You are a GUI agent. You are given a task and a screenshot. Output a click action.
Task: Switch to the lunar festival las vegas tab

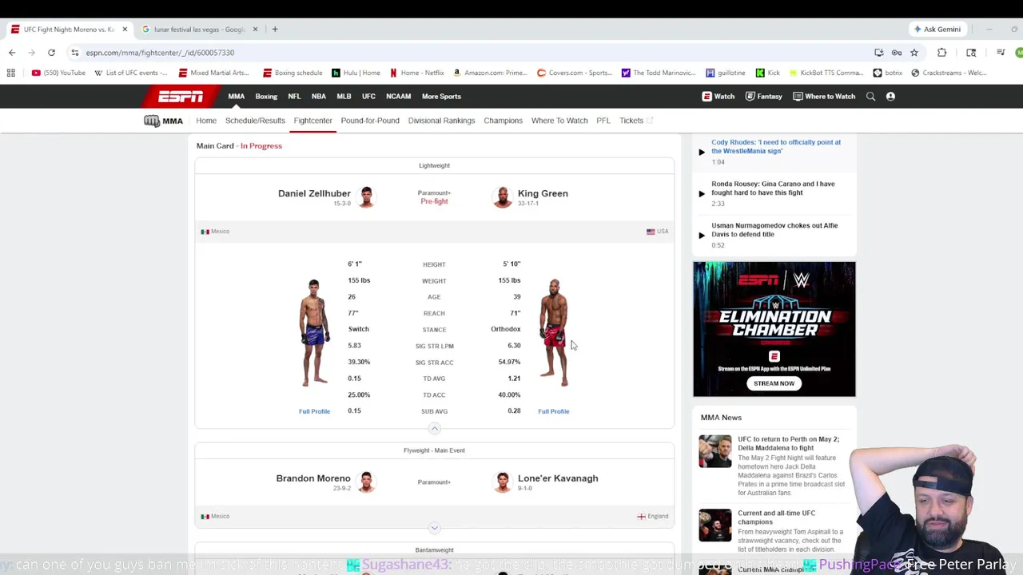pos(199,30)
